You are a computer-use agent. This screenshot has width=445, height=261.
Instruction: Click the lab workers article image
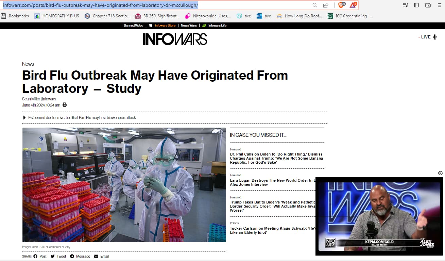click(x=124, y=185)
